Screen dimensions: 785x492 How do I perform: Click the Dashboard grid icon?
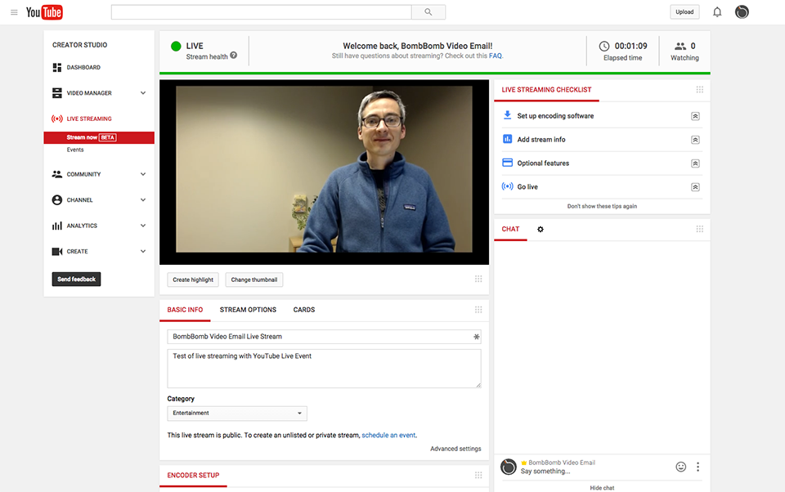[x=57, y=67]
